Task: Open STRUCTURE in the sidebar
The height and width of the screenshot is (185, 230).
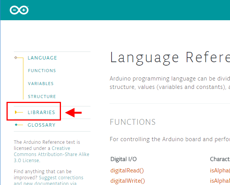Action: coord(42,97)
